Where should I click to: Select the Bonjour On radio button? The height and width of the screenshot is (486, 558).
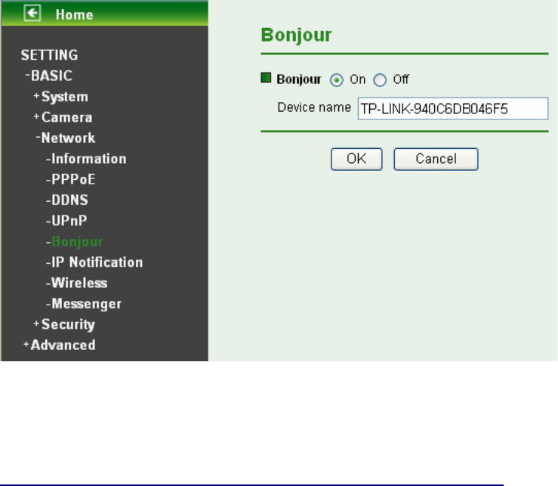click(336, 80)
